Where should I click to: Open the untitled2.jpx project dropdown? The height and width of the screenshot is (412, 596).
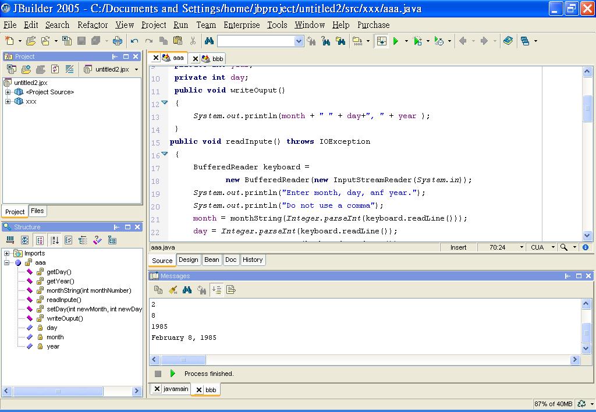(136, 70)
